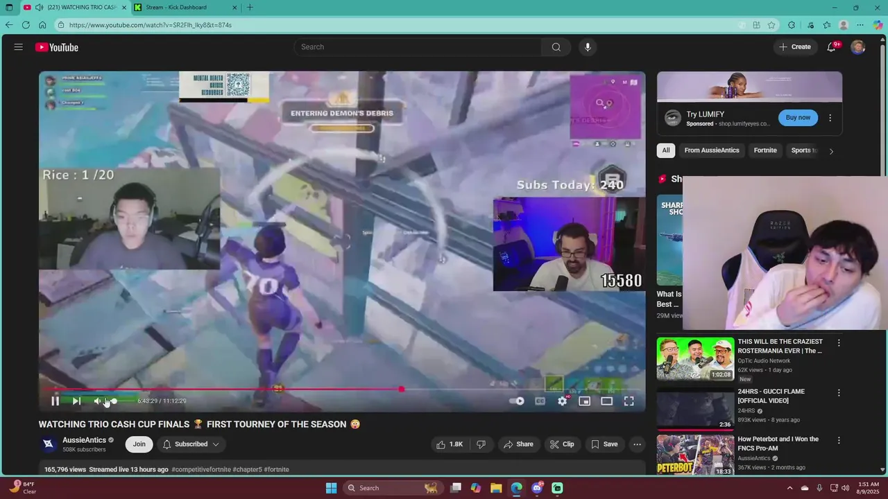Create a Clip of the video
This screenshot has height=499, width=888.
point(562,444)
